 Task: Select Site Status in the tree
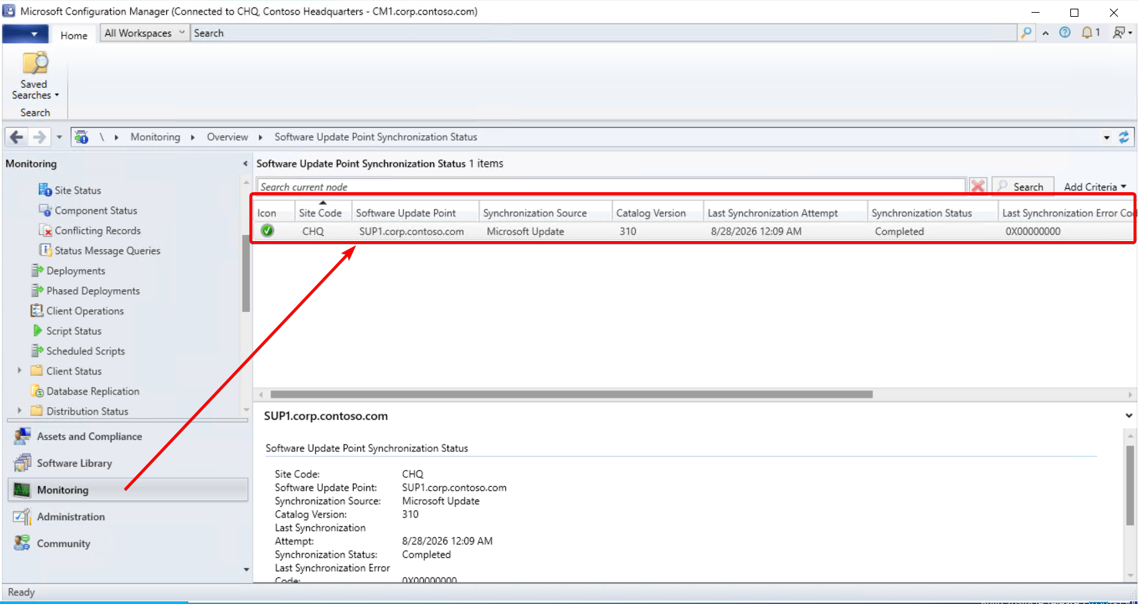[x=78, y=190]
